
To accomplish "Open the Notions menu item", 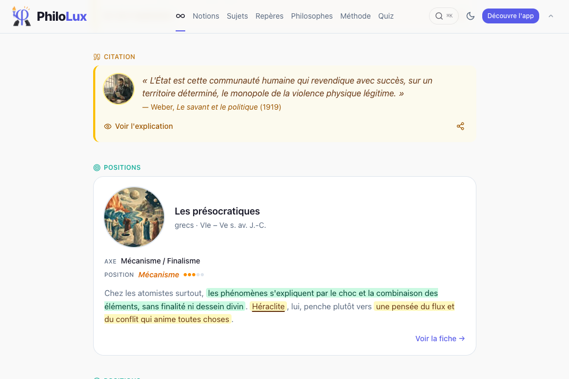I will pyautogui.click(x=206, y=16).
